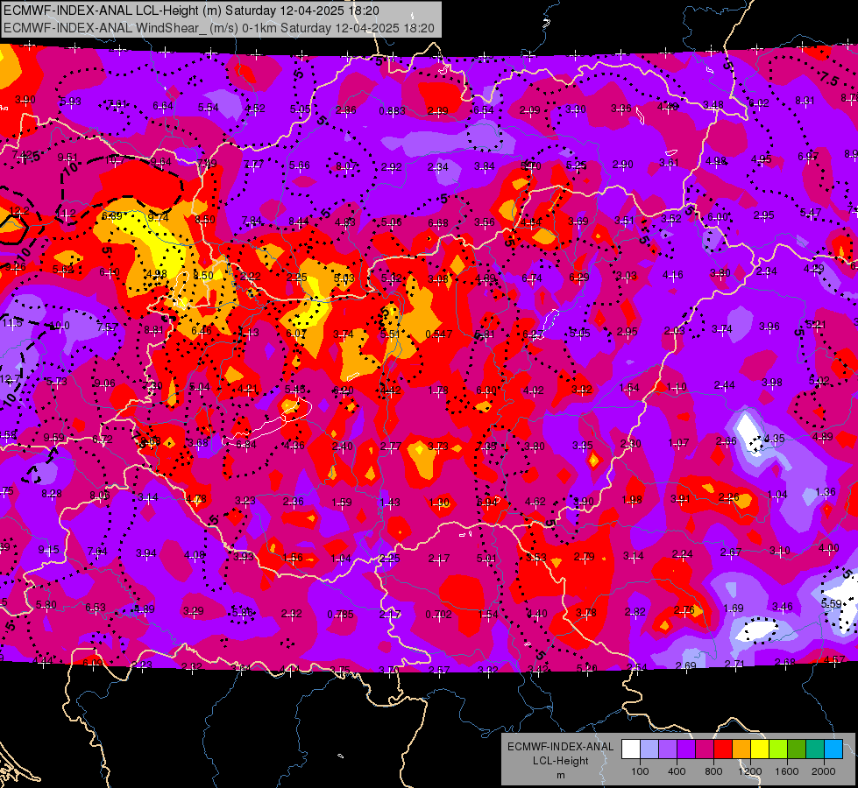Click the grid value 6.89
Screen dimensions: 858x788
click(x=111, y=216)
